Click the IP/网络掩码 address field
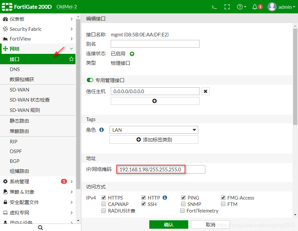298x231 pixels. click(161, 169)
